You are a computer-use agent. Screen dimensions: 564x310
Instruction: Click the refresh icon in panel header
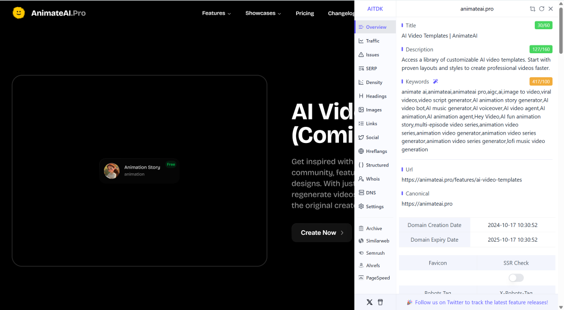tap(542, 9)
